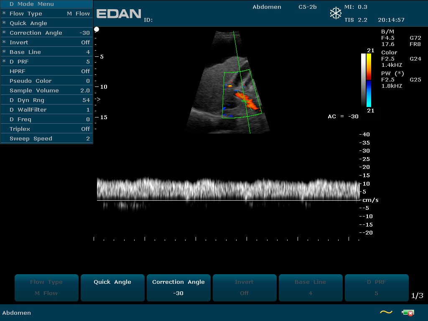This screenshot has width=428, height=321.
Task: Click the EDAN logo
Action: tap(119, 14)
